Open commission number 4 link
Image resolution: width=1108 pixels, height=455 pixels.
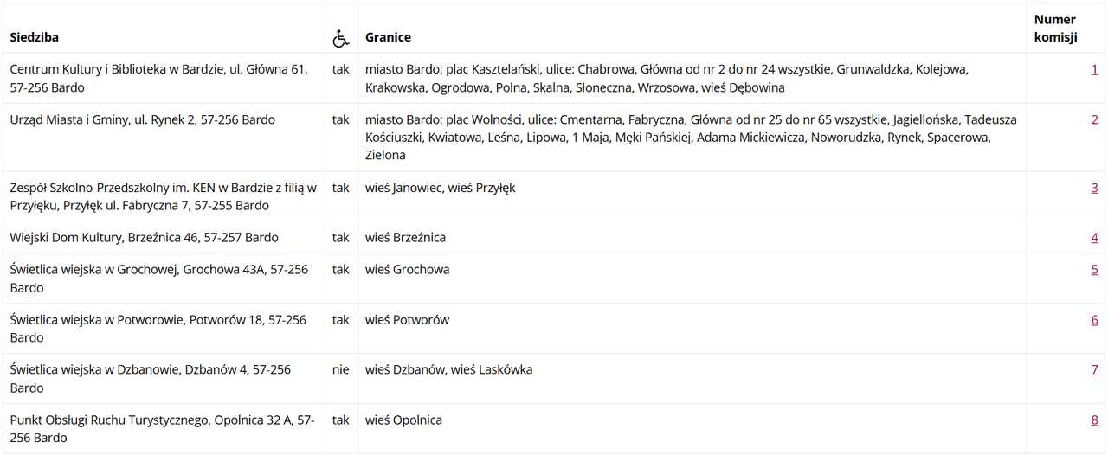(x=1094, y=237)
